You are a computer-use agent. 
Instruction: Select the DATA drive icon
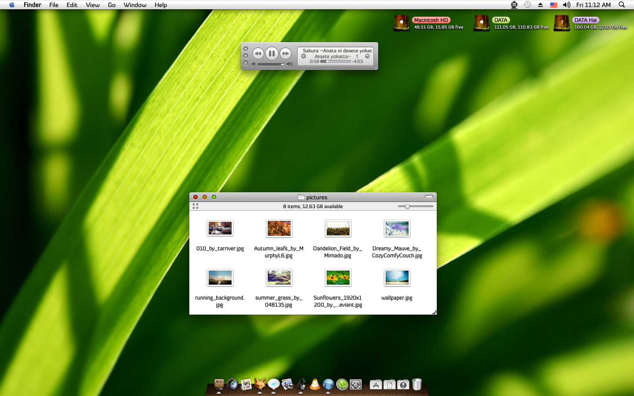[482, 23]
